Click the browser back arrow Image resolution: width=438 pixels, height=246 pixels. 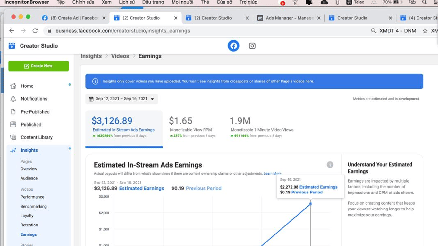pos(12,31)
